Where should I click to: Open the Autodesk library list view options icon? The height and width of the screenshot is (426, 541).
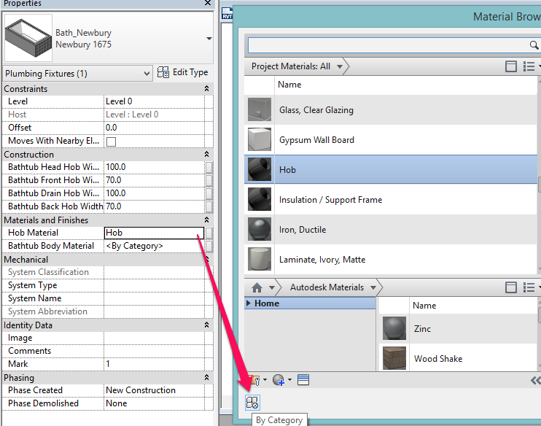click(x=529, y=287)
